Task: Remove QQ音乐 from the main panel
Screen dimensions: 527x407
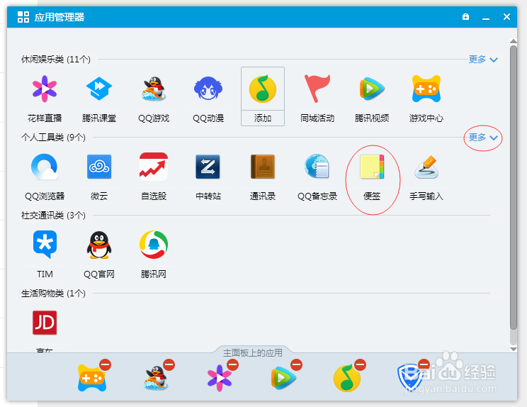Action: [x=360, y=365]
